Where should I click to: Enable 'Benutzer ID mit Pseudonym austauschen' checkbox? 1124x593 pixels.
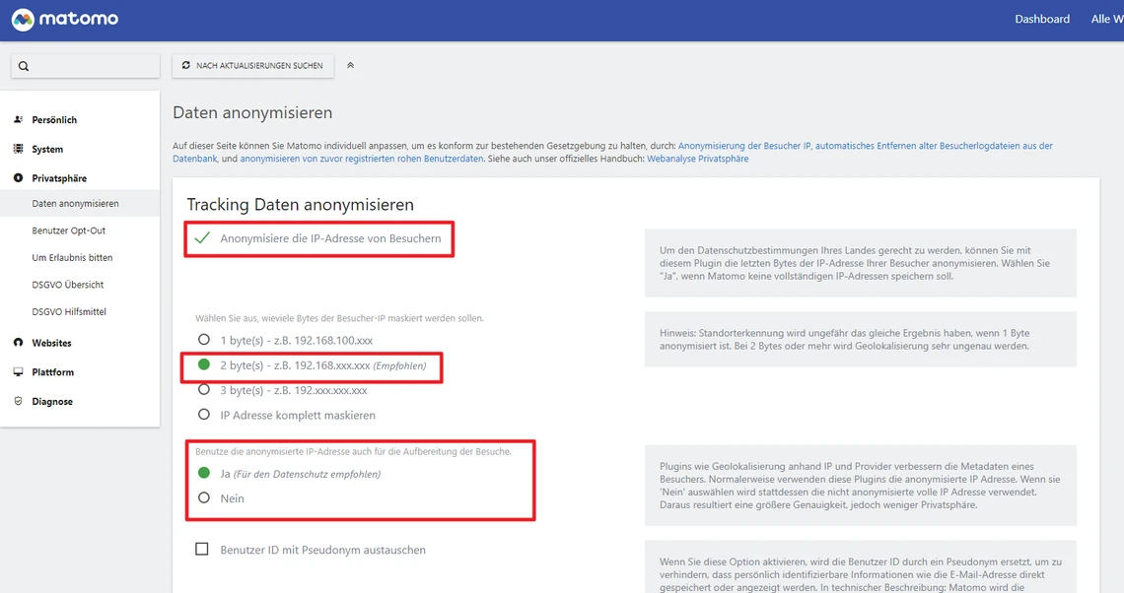[x=202, y=550]
